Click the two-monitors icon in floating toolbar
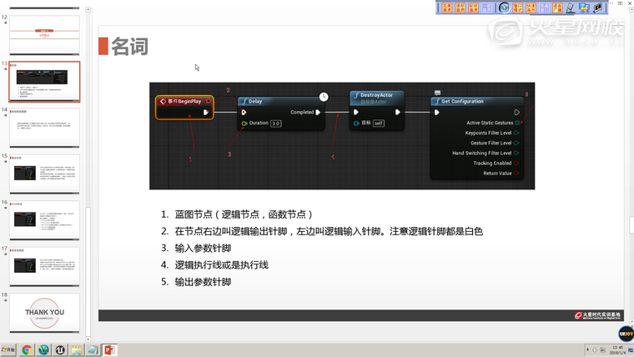Image resolution: width=634 pixels, height=357 pixels. (584, 8)
